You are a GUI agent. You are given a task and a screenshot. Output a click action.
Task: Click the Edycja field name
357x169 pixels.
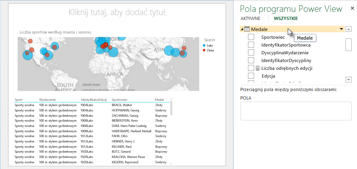click(268, 76)
